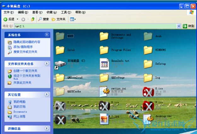The height and width of the screenshot is (134, 197).
Task: Open the File (文件) menu
Action: pos(9,12)
